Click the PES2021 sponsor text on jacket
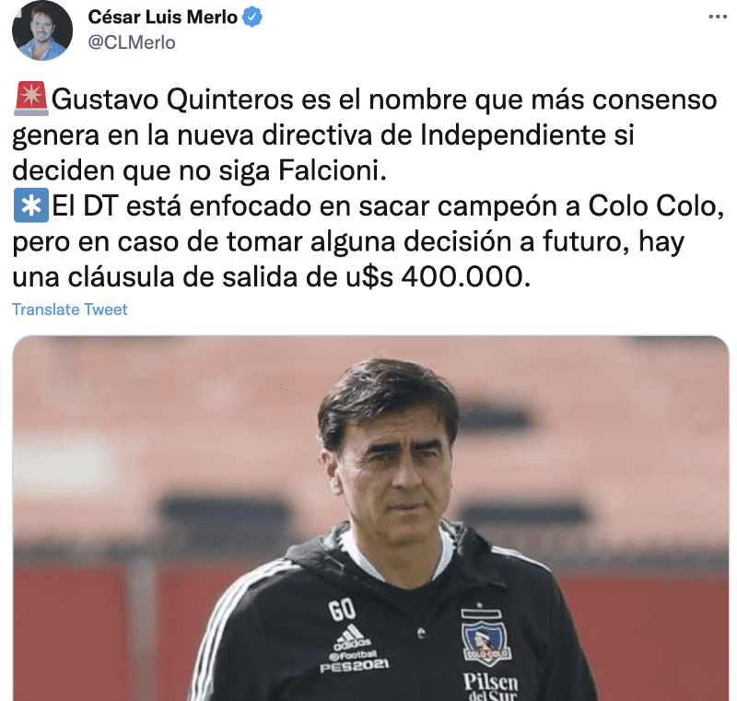Viewport: 737px width, 701px height. tap(355, 665)
